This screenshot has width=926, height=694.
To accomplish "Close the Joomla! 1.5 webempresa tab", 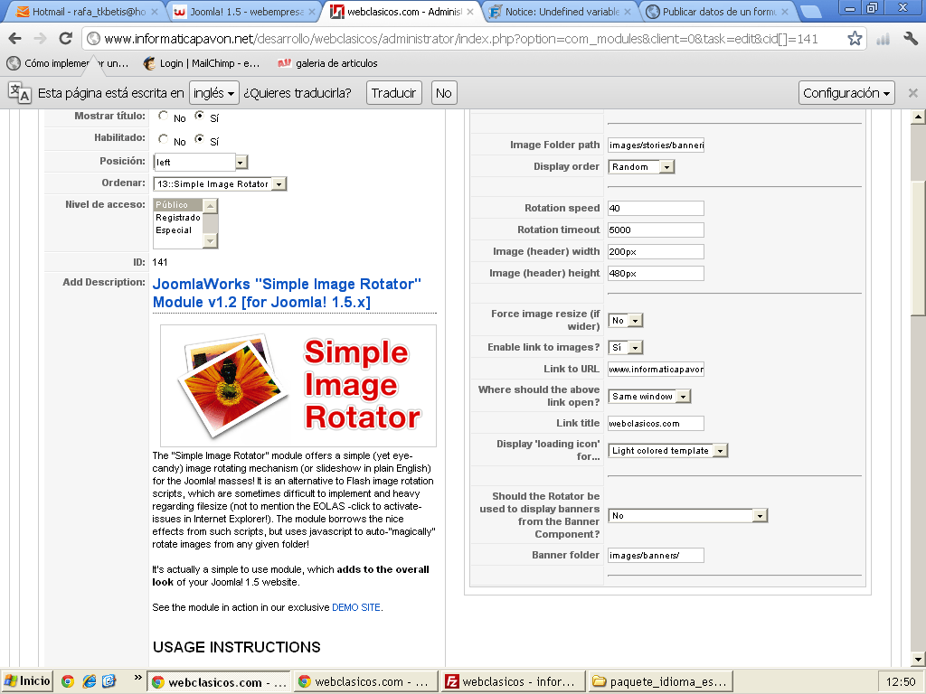I will click(311, 11).
